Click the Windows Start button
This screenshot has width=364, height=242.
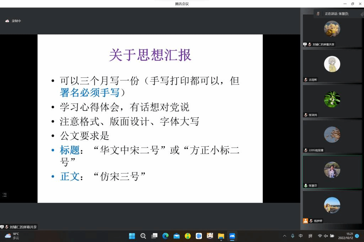coord(132,236)
